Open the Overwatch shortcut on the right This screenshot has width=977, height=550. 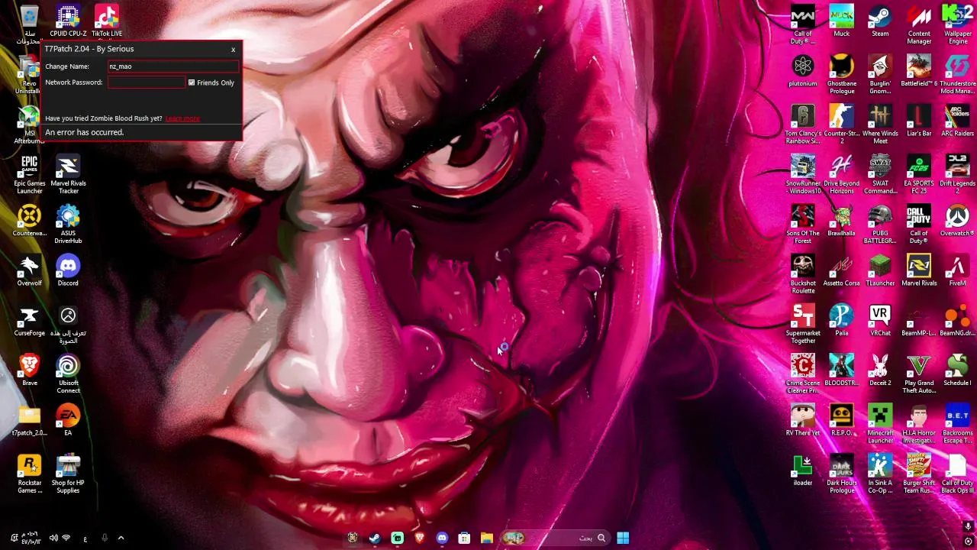tap(958, 221)
